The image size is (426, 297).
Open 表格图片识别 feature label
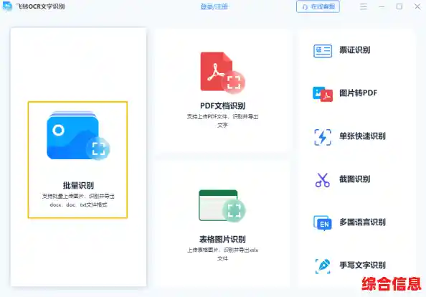[x=222, y=239]
